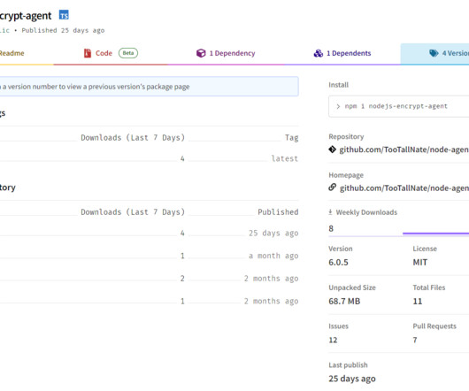Click the install command chevron prompt

(x=338, y=106)
